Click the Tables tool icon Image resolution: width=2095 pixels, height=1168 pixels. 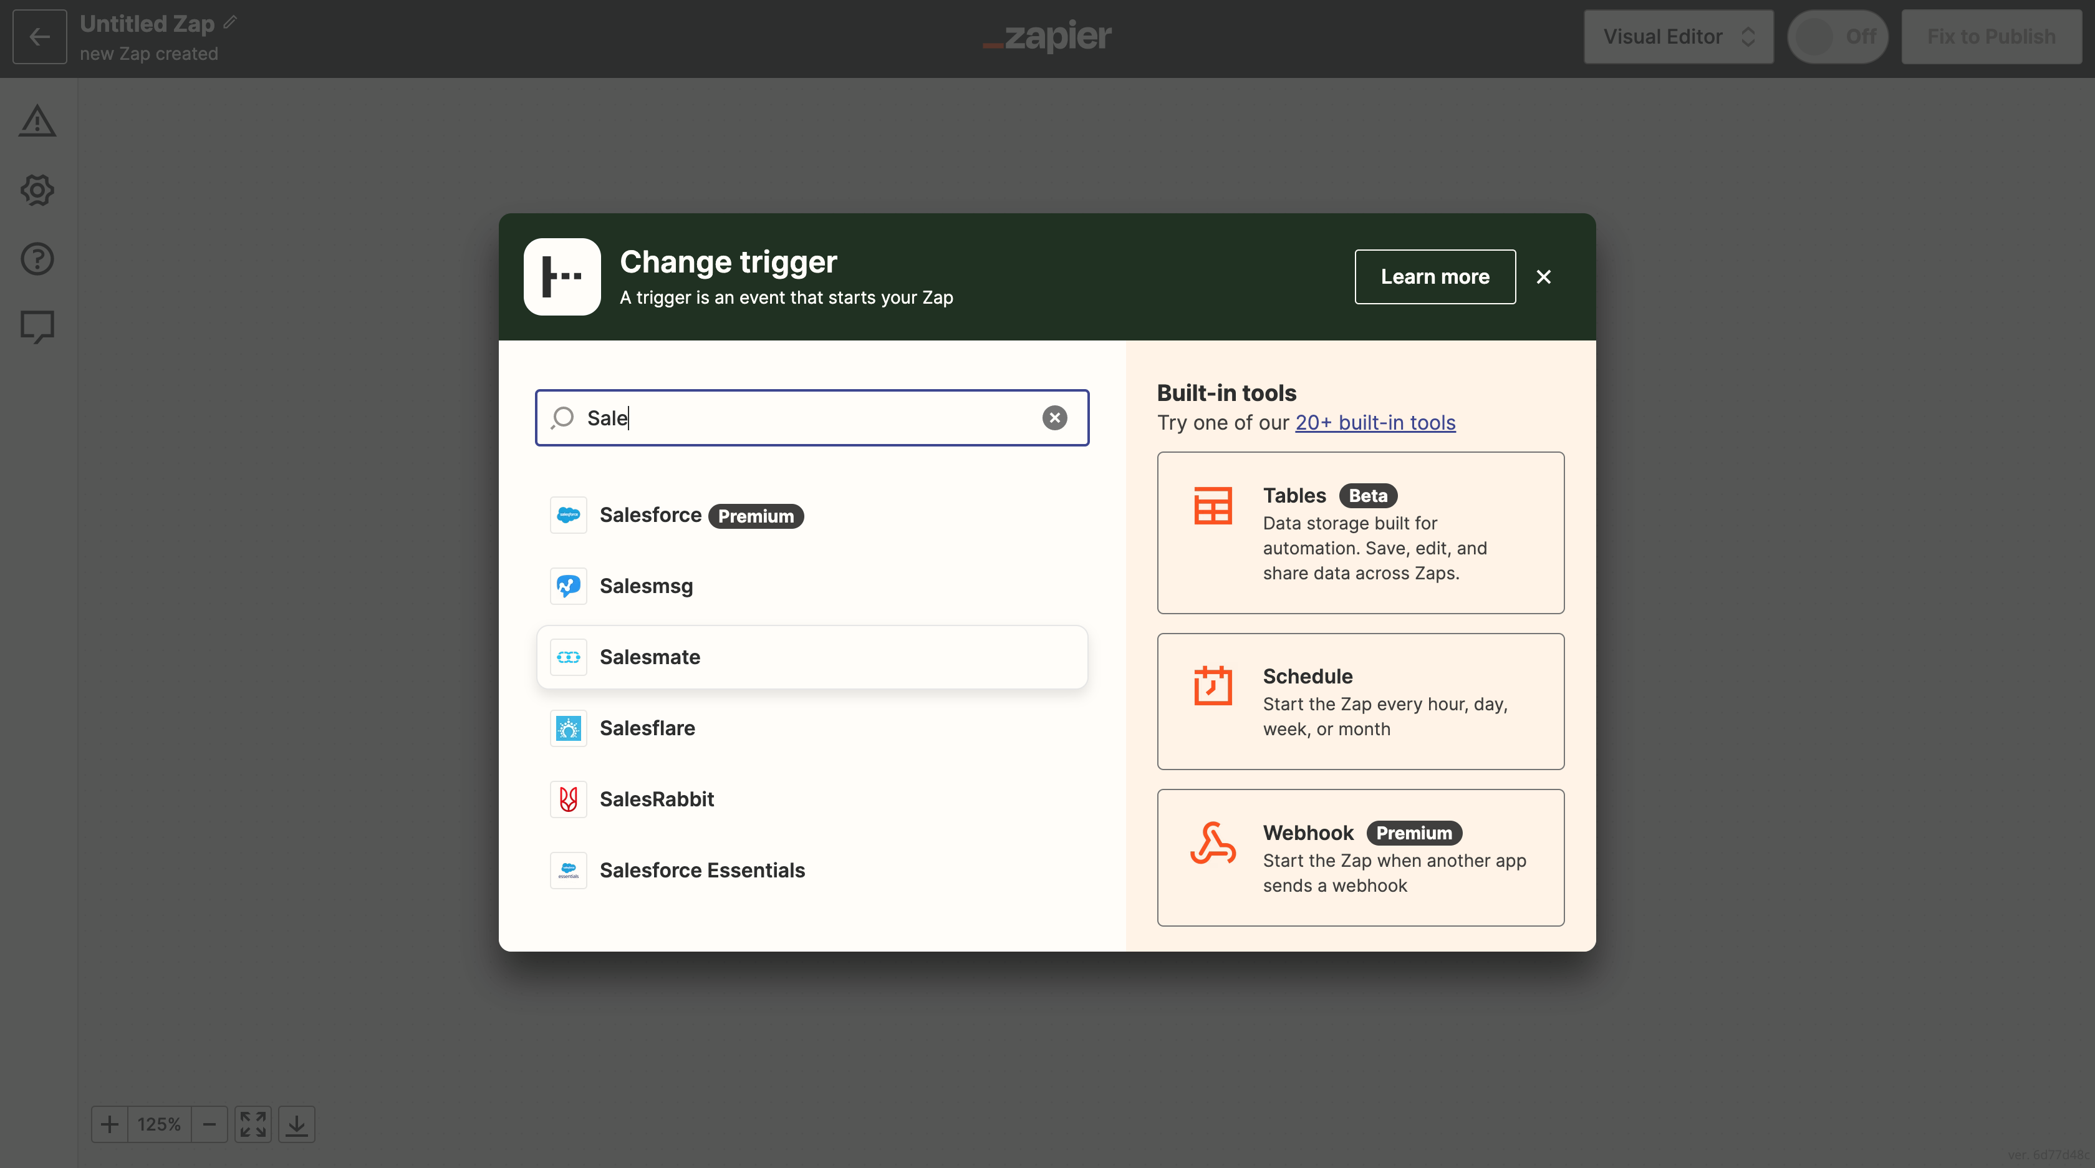[1213, 505]
